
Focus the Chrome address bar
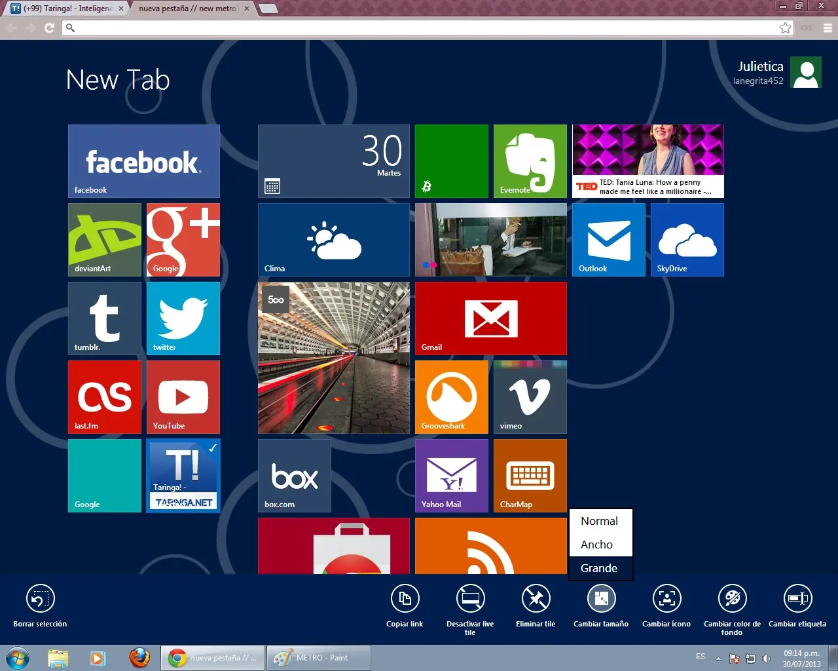(x=428, y=28)
